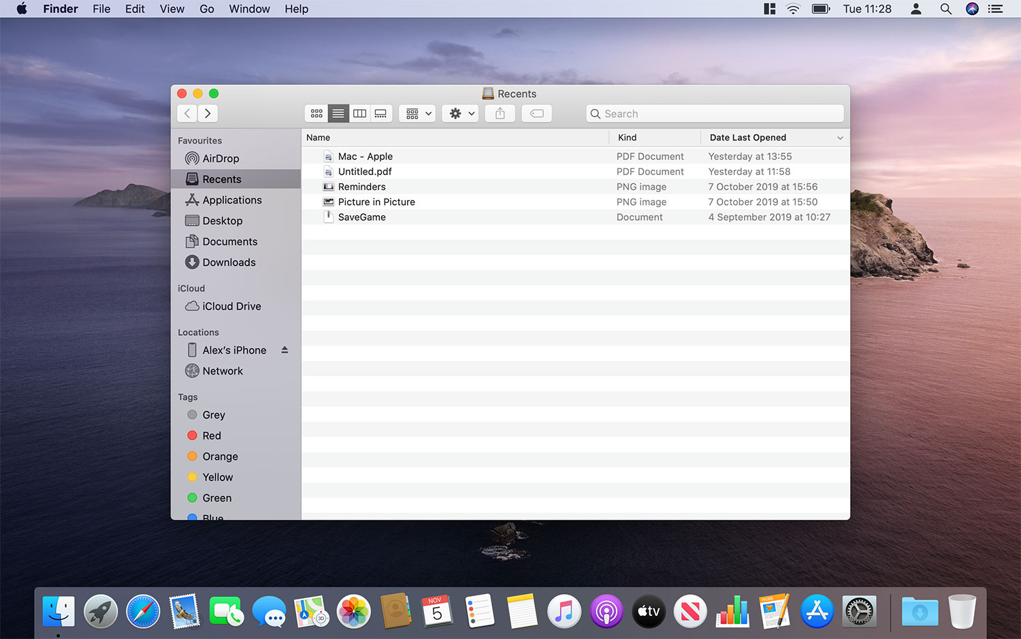This screenshot has width=1021, height=639.
Task: Open the Apple menu
Action: coord(20,9)
